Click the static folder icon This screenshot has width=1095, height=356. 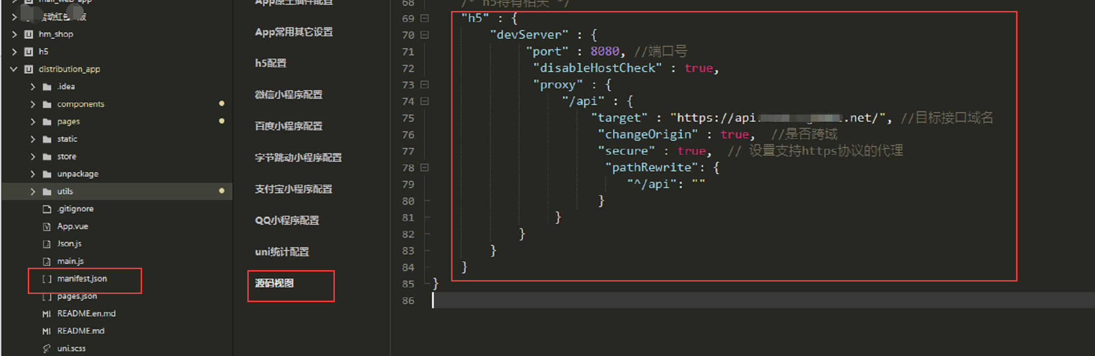click(x=47, y=139)
